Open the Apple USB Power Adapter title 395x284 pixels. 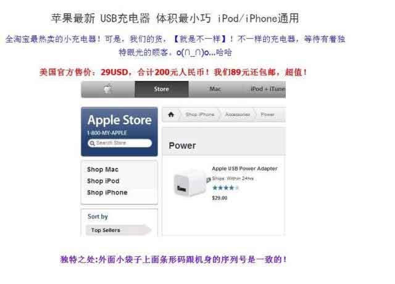(x=244, y=169)
